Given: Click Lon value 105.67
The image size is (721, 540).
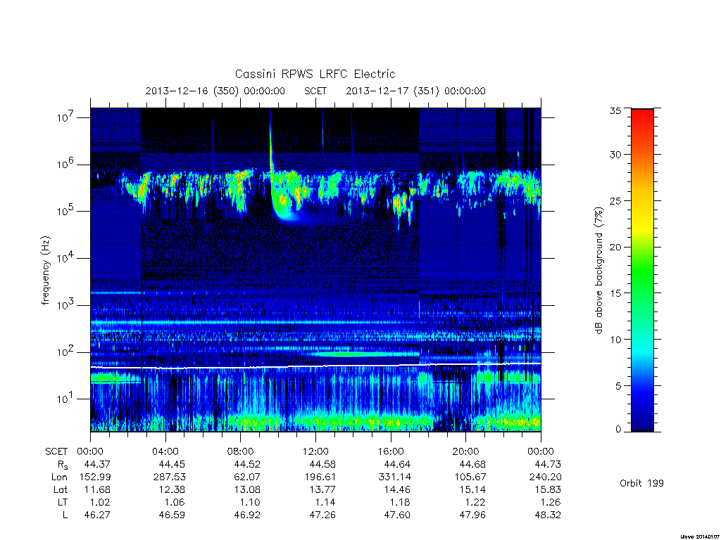Looking at the screenshot, I should coord(470,477).
